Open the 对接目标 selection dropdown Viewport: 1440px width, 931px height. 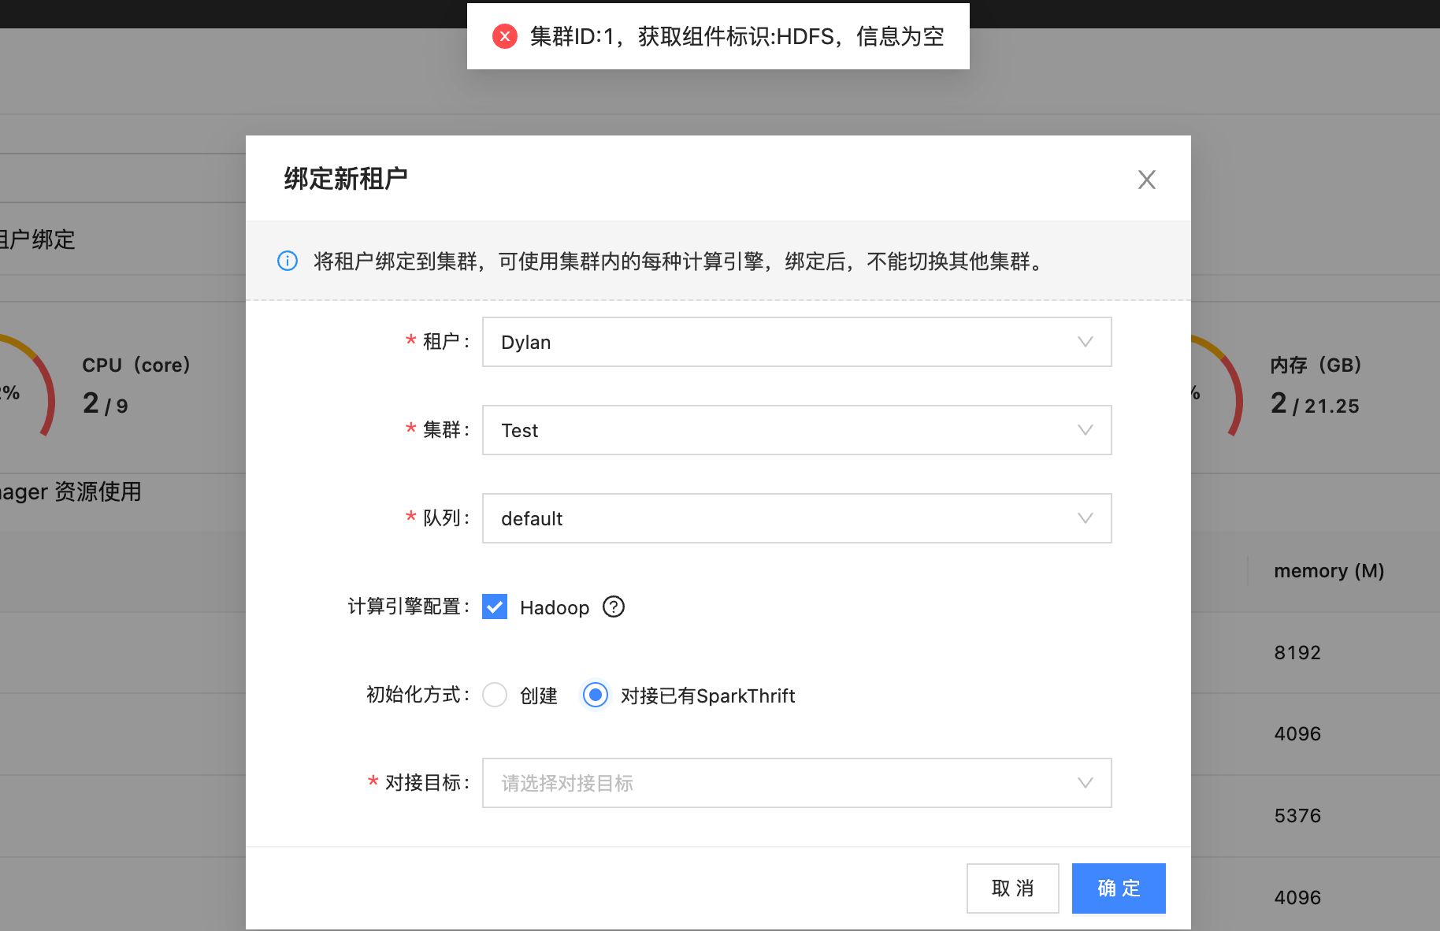[x=796, y=783]
